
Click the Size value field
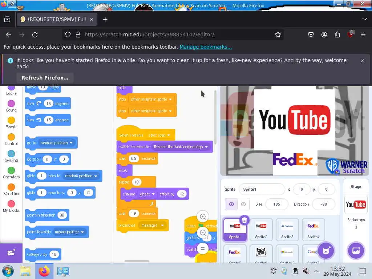[x=276, y=204]
